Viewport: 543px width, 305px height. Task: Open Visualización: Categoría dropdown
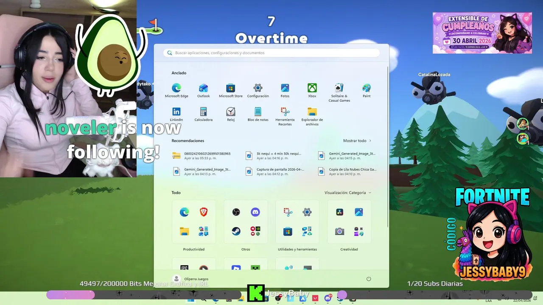(348, 193)
